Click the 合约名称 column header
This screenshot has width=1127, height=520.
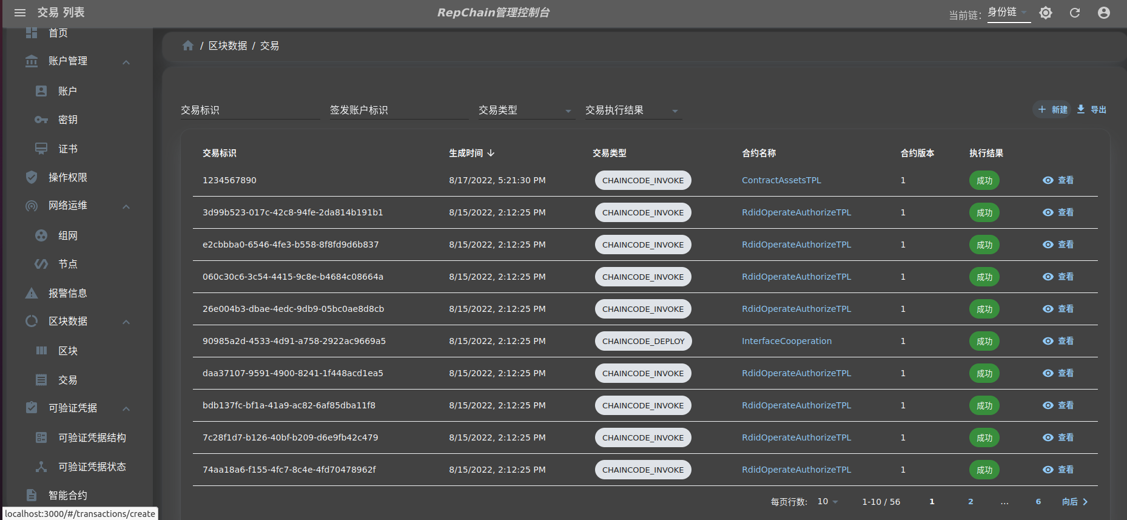759,153
